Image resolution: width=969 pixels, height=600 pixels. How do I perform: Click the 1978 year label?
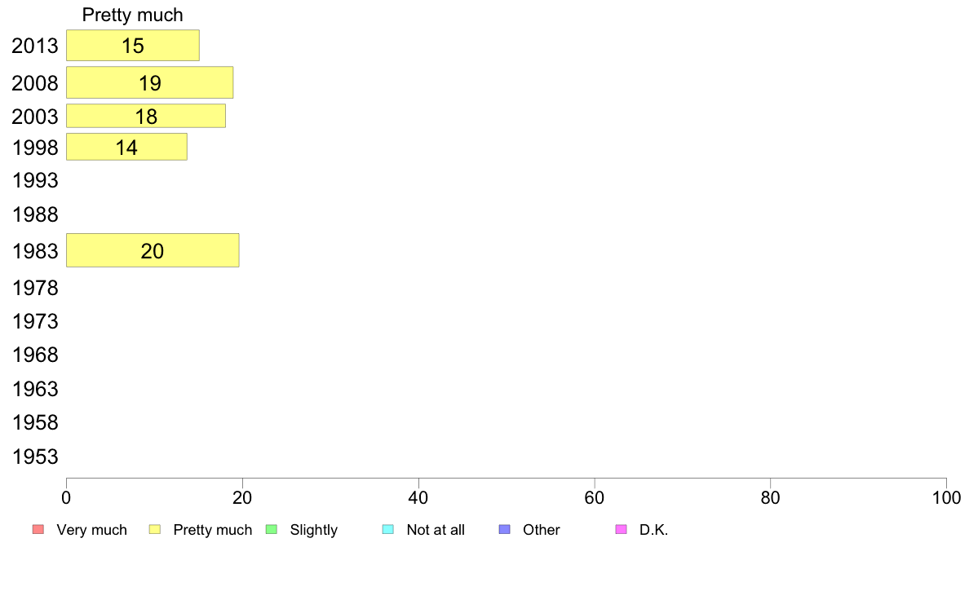click(x=35, y=289)
